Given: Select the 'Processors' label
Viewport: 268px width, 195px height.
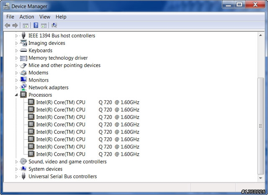Looking at the screenshot, I should point(40,95).
